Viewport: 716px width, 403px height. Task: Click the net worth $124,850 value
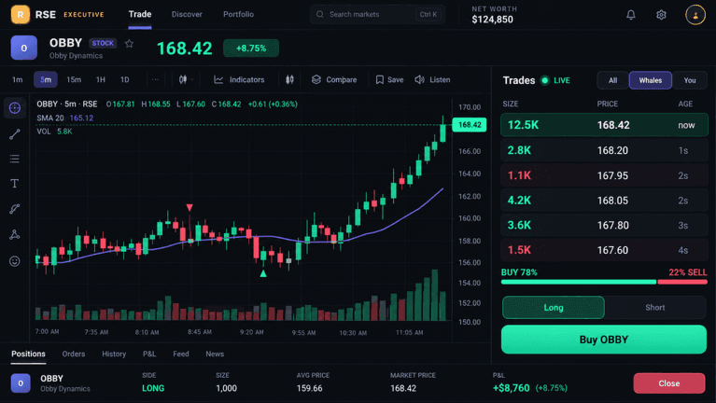[492, 20]
